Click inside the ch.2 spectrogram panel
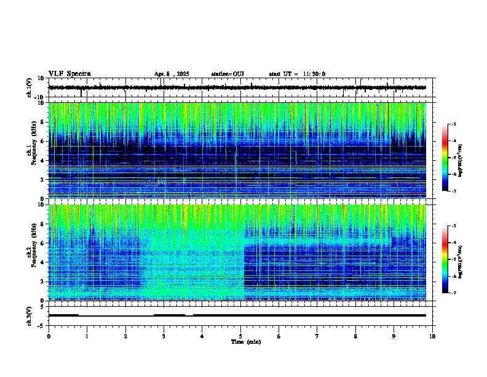Viewport: 487px width, 377px height. 237,253
